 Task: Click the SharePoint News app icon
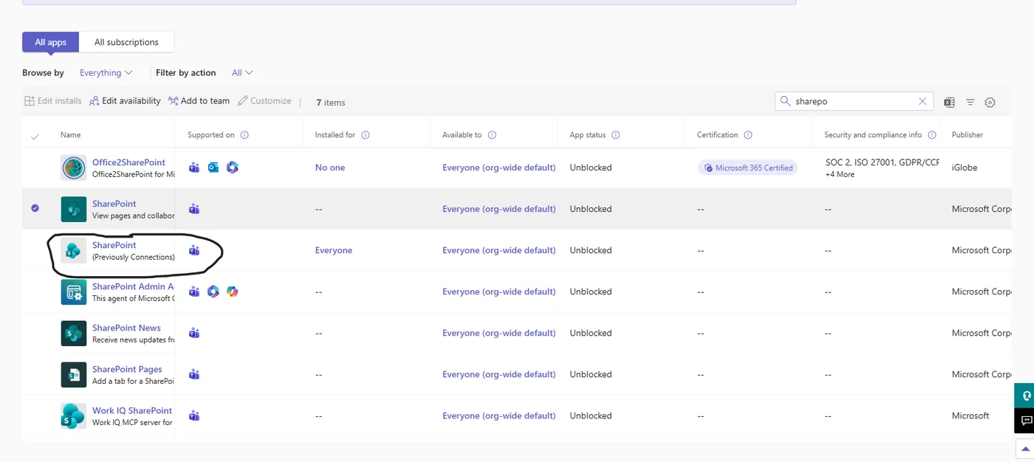click(x=73, y=333)
